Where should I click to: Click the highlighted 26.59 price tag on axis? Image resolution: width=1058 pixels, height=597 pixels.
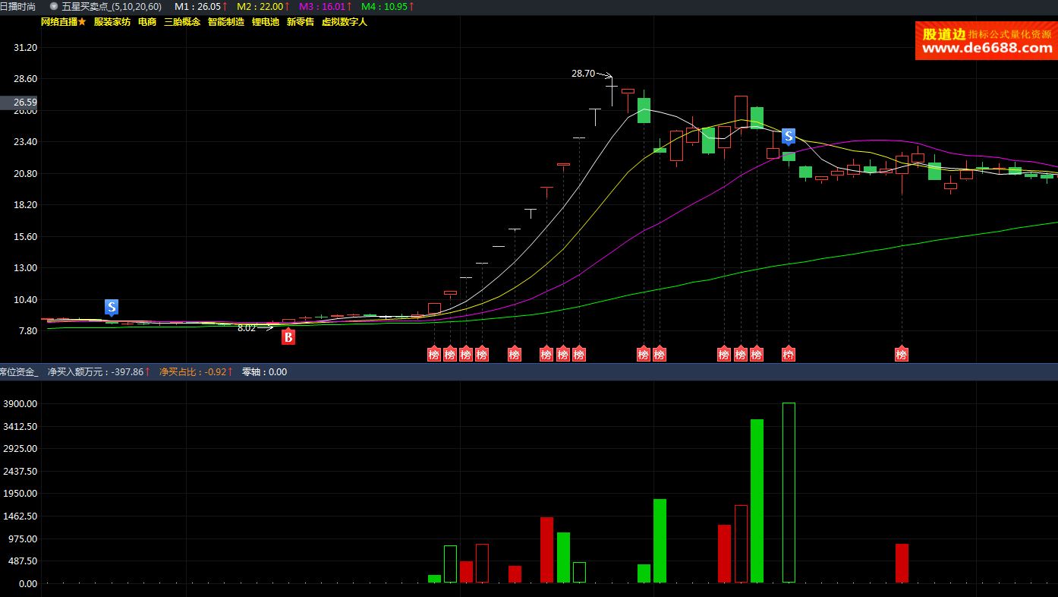tap(20, 102)
